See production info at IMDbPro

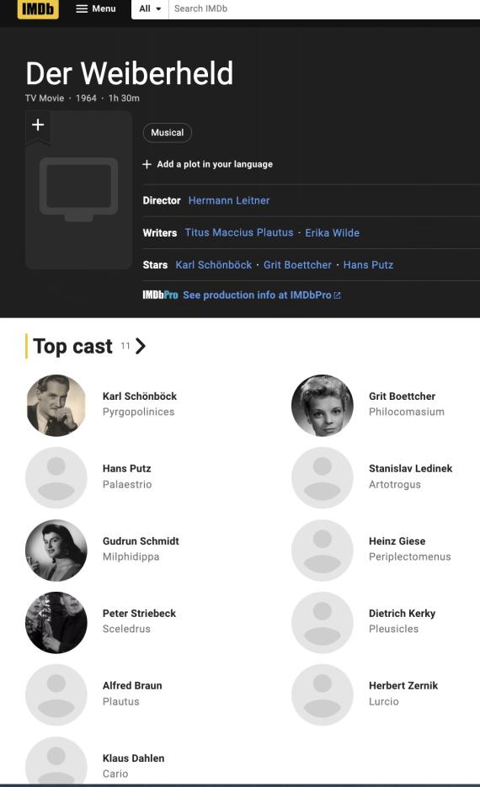coord(262,295)
